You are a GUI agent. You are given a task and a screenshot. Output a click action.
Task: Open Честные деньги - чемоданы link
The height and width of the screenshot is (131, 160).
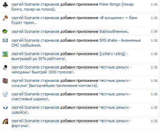(x=71, y=70)
